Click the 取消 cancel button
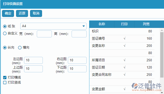This screenshot has width=164, height=94. tap(36, 13)
